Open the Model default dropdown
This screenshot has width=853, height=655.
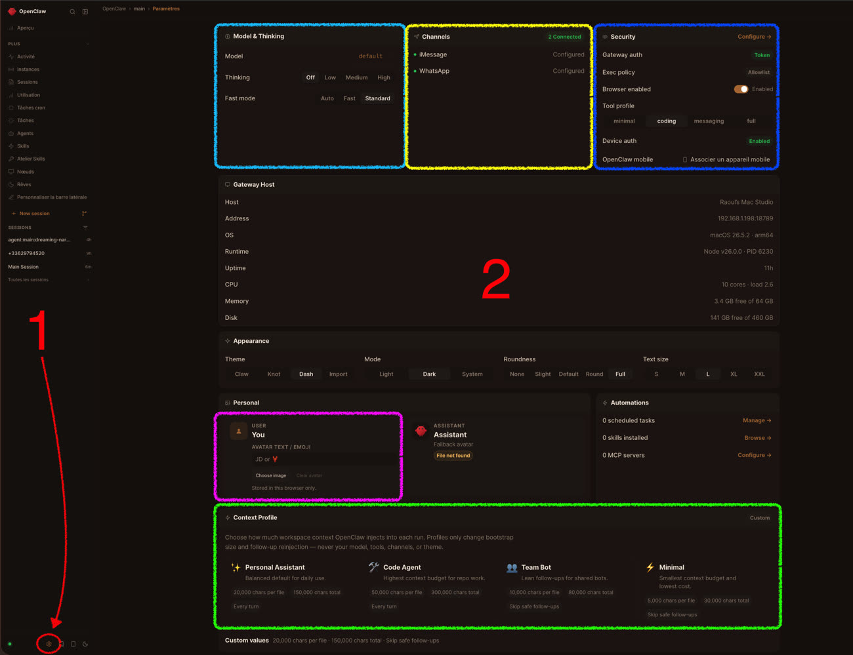(x=371, y=56)
